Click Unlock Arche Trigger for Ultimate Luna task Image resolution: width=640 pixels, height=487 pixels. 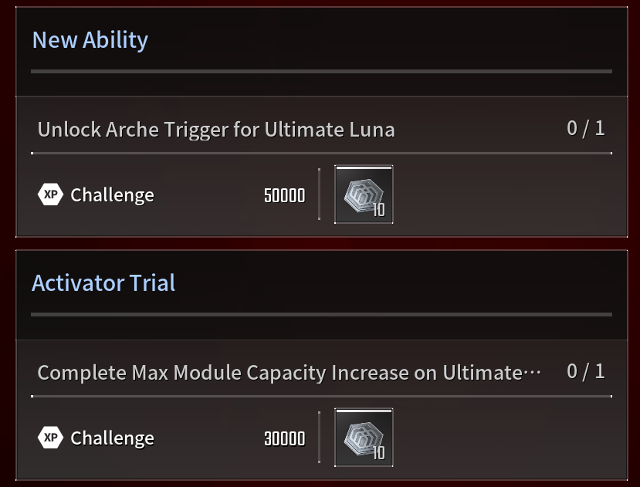(x=216, y=130)
